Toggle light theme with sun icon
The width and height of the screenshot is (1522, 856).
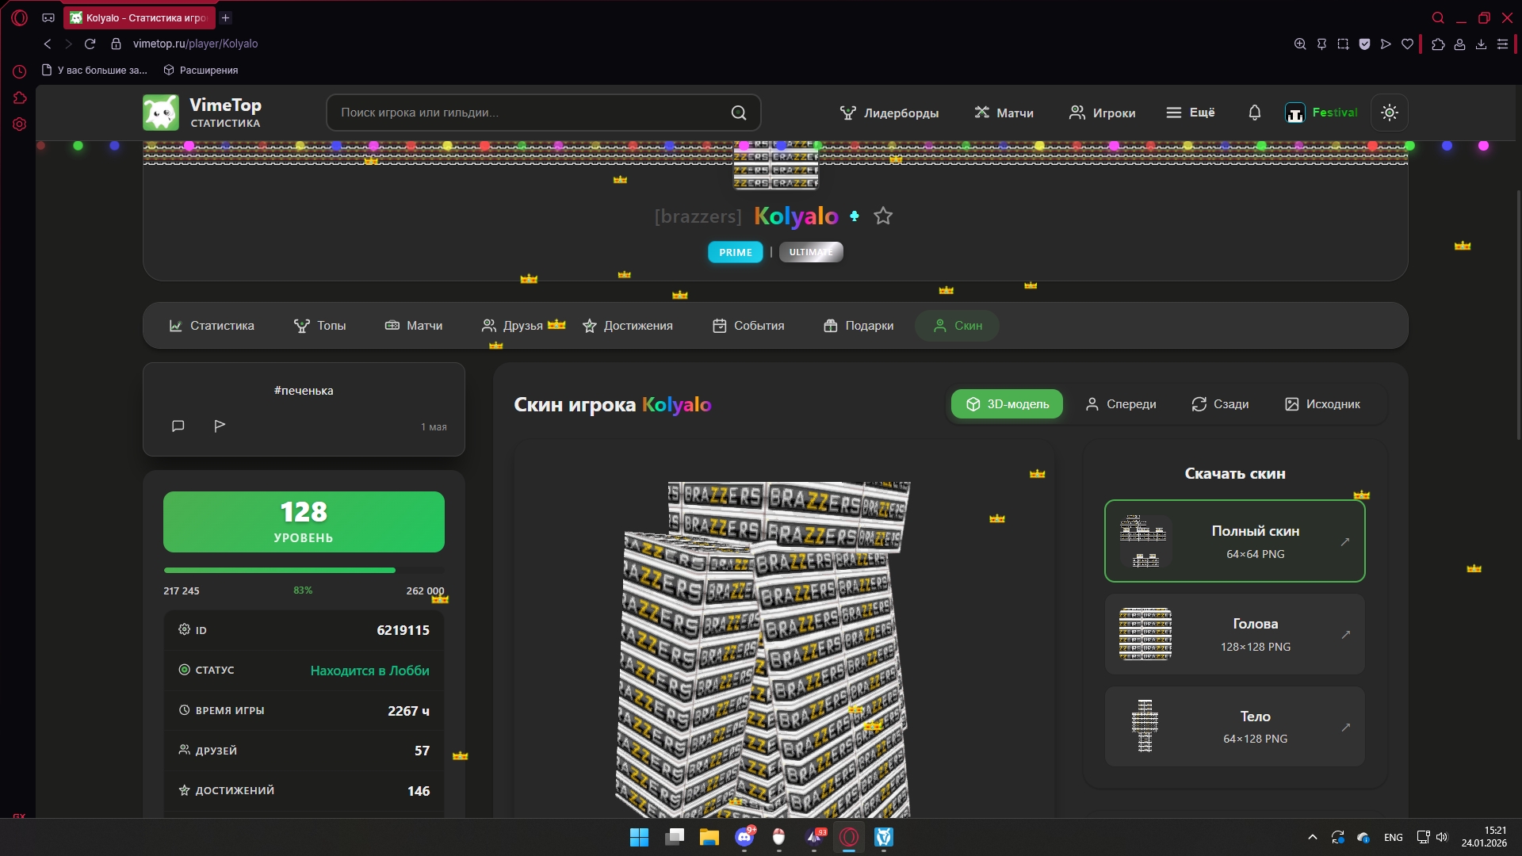(x=1389, y=113)
